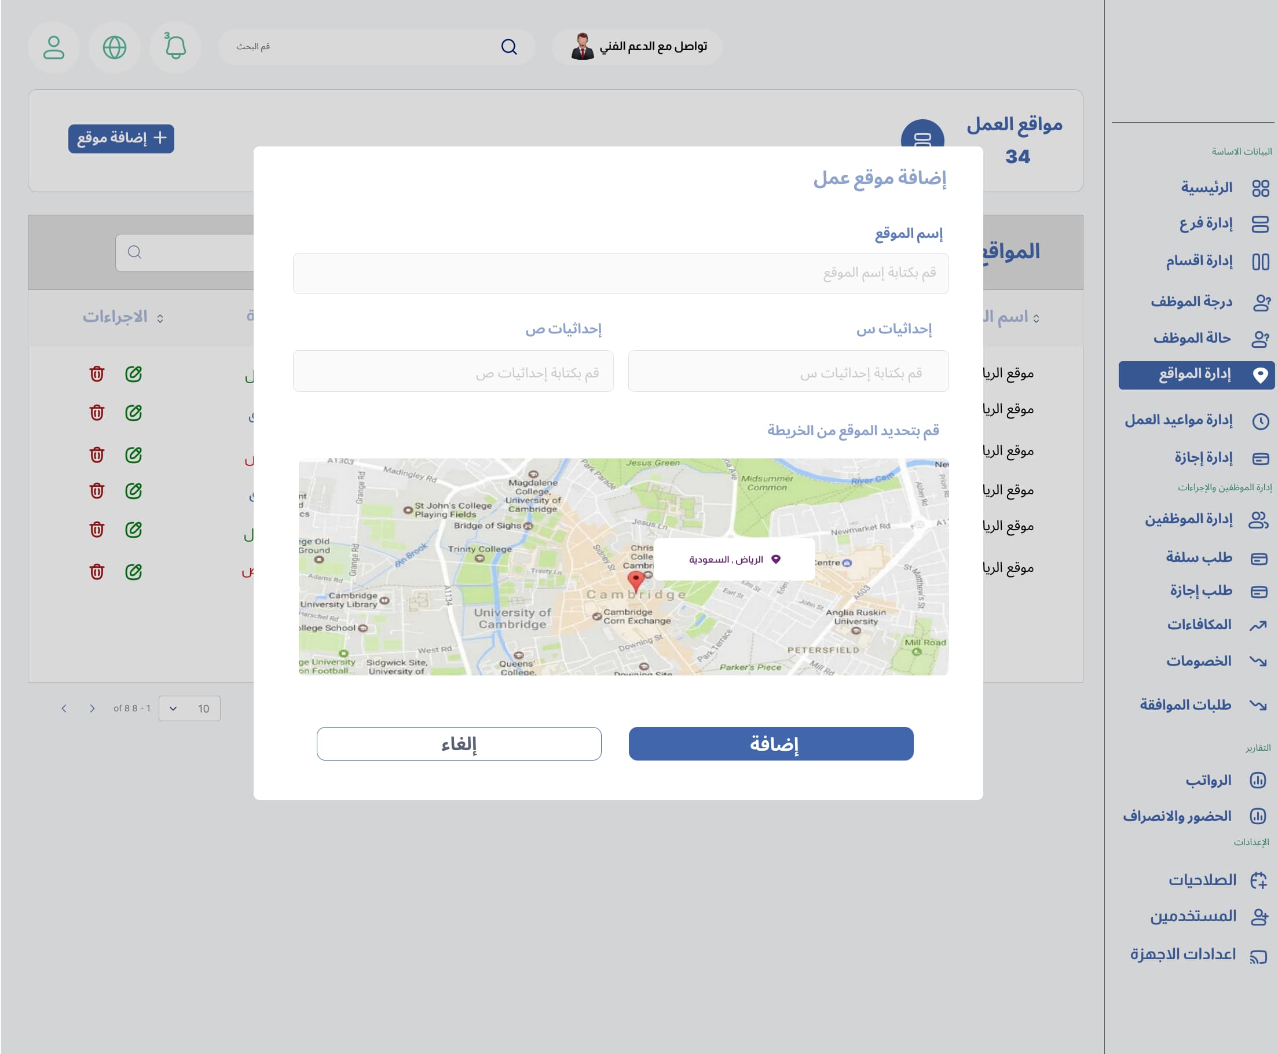This screenshot has height=1054, width=1278.
Task: Open the الرئيسية dashboard grid icon
Action: [1261, 187]
